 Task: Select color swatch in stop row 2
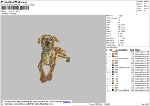pyautogui.click(x=113, y=54)
